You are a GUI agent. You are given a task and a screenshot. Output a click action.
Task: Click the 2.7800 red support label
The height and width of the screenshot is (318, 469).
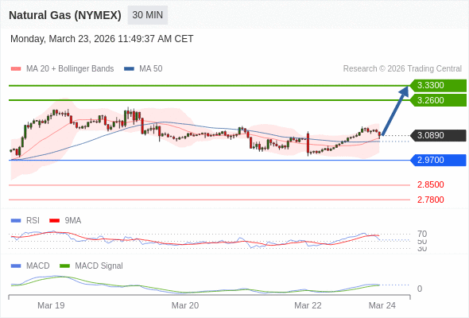pos(430,200)
